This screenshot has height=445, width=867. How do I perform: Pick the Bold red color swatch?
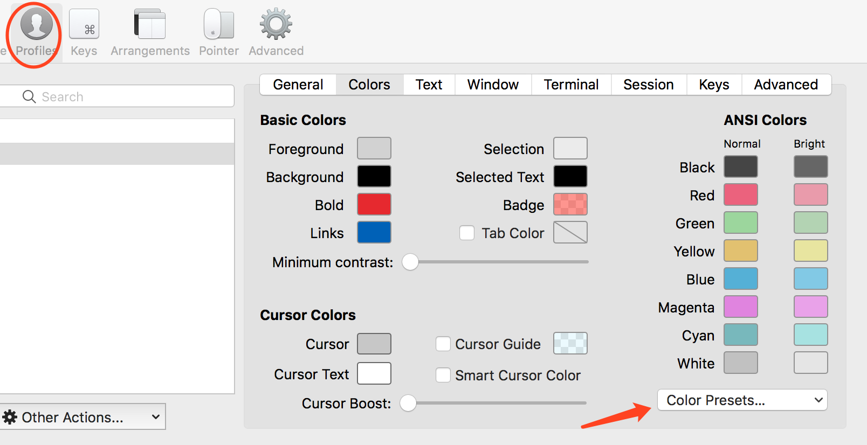point(374,204)
